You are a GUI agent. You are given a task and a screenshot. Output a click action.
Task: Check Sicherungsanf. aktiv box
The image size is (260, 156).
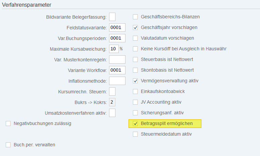(x=135, y=113)
